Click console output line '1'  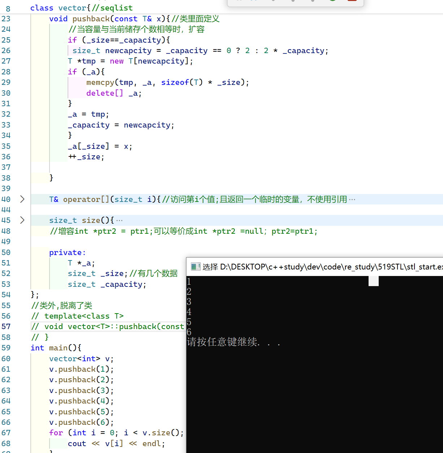[x=189, y=281]
